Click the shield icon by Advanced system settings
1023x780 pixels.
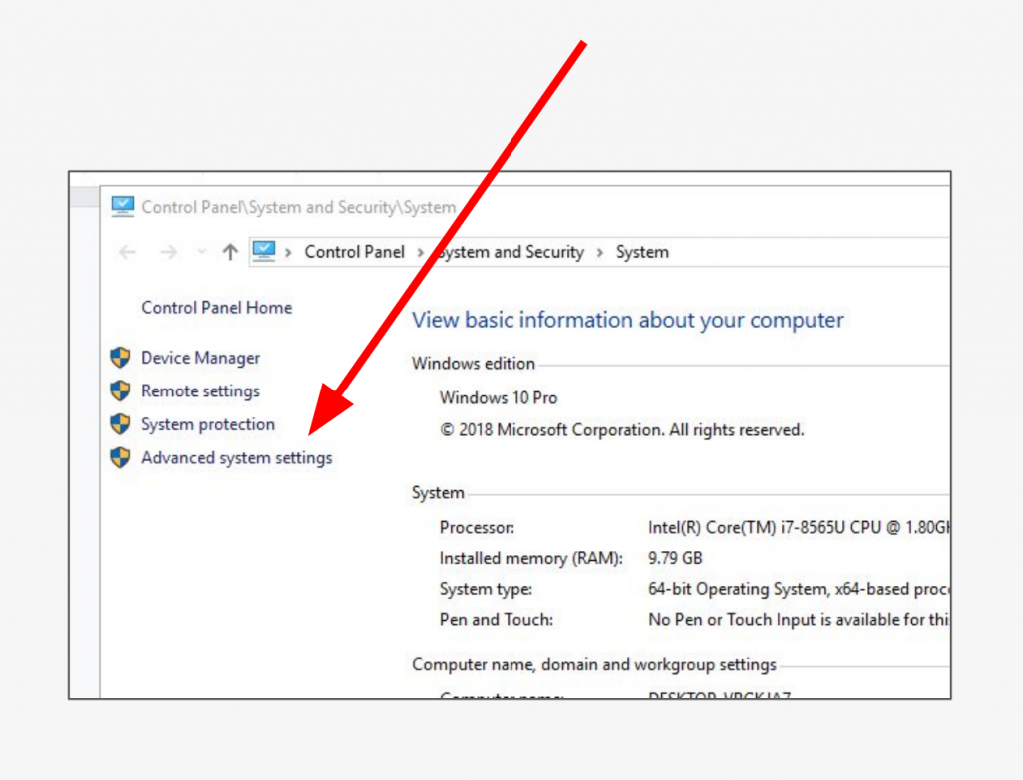(120, 457)
